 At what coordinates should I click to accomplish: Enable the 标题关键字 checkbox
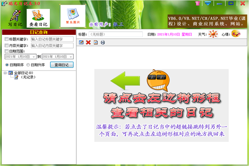6,39
